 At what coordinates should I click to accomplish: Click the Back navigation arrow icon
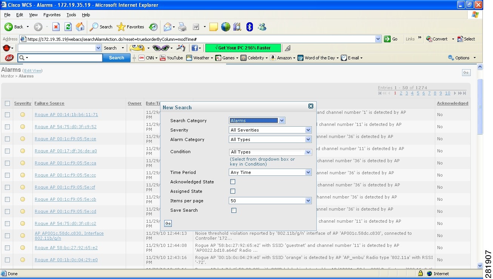click(x=9, y=27)
